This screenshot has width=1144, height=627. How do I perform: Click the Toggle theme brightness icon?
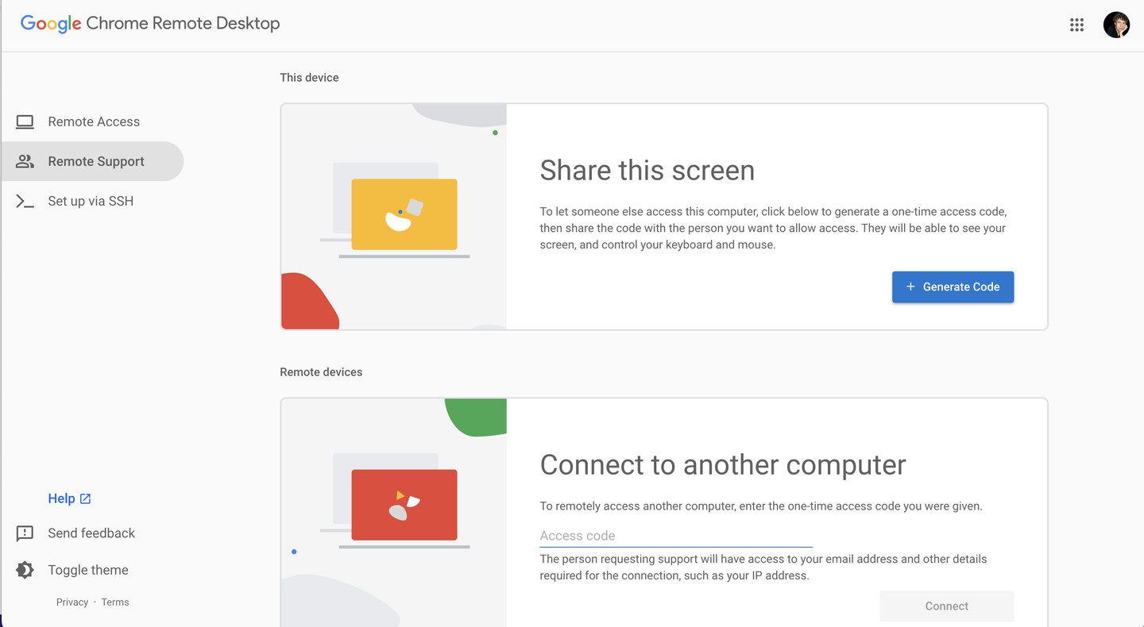(x=25, y=570)
